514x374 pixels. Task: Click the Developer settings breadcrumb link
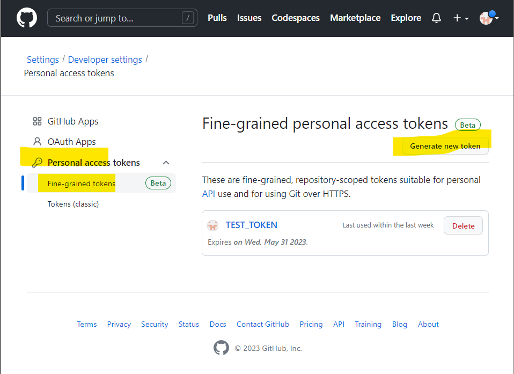(105, 60)
